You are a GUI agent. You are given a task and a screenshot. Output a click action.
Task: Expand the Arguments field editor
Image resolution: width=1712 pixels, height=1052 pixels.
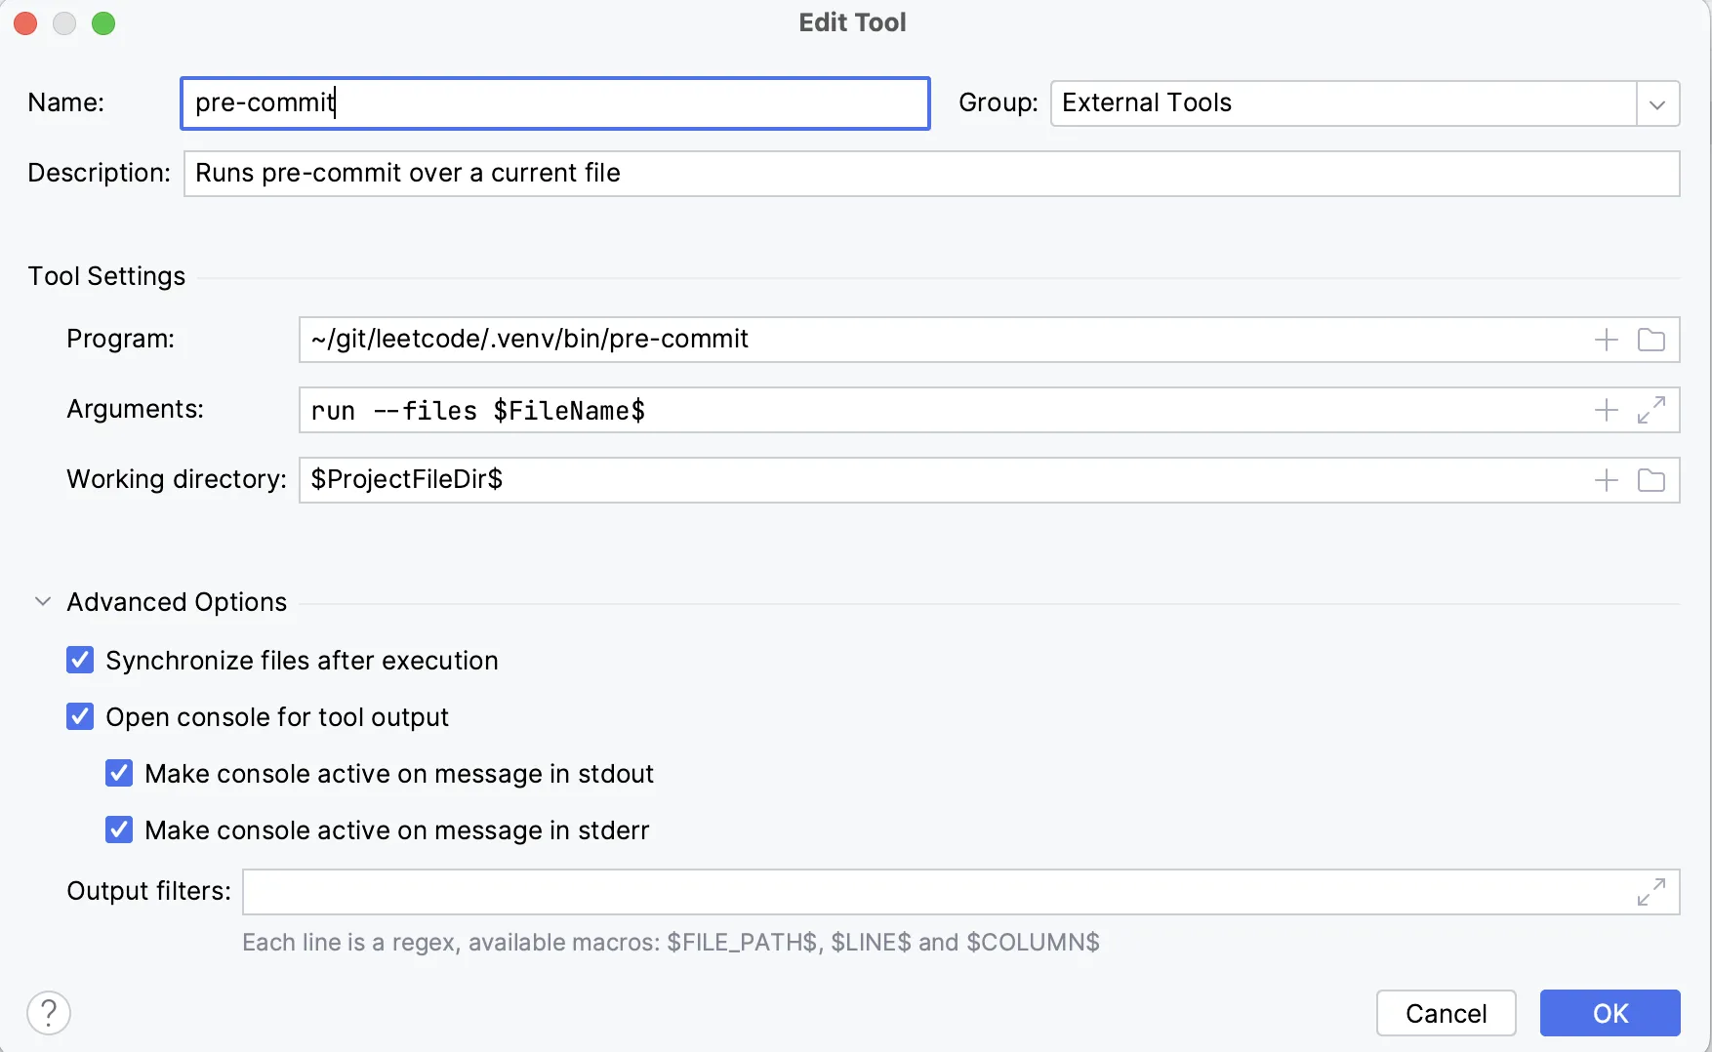(1651, 410)
